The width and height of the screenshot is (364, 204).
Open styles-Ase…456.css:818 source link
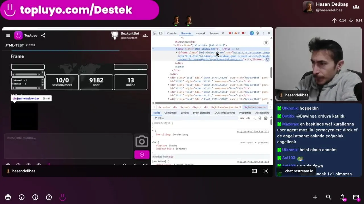pyautogui.click(x=253, y=162)
